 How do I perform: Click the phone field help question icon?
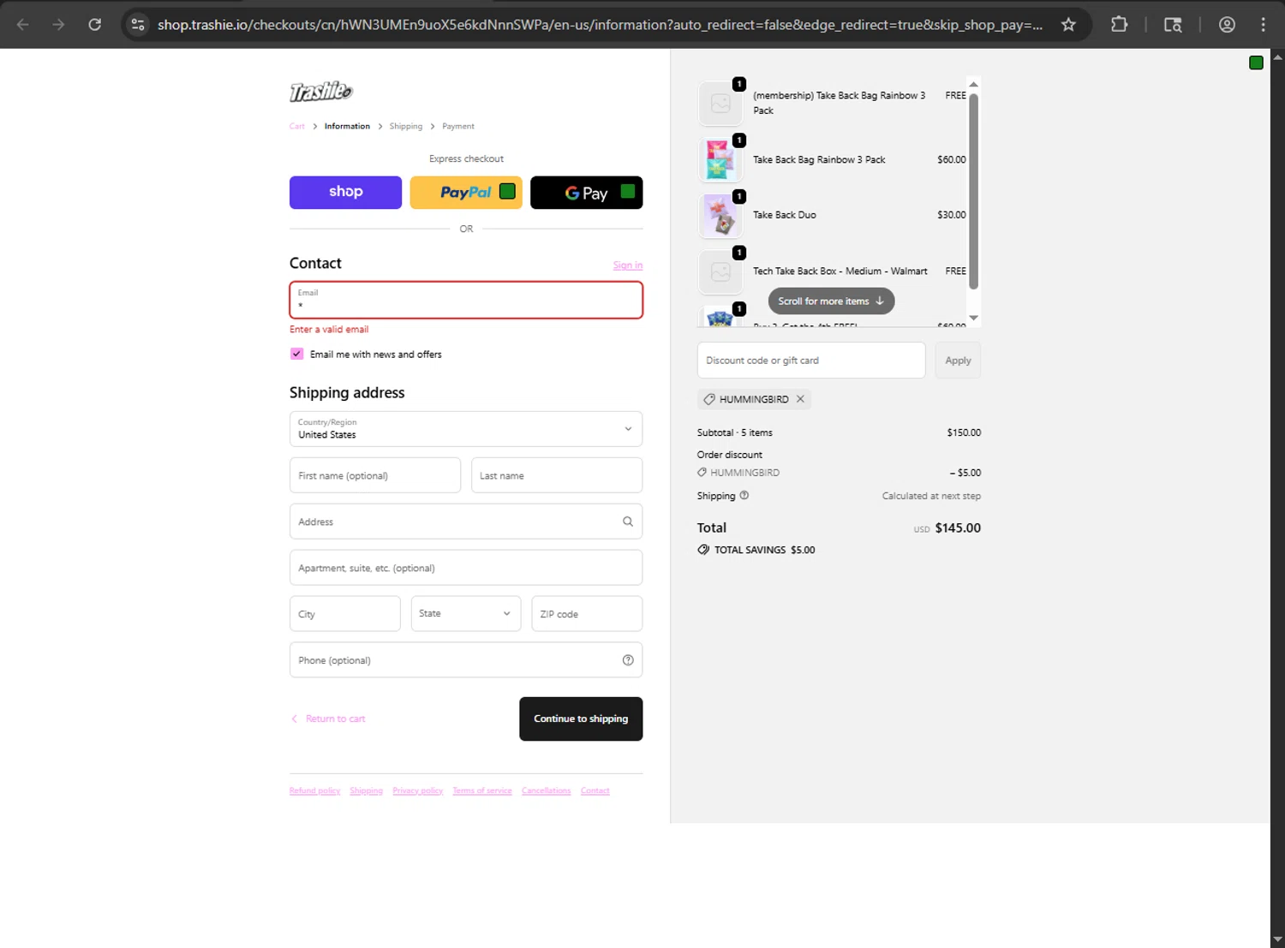(628, 660)
